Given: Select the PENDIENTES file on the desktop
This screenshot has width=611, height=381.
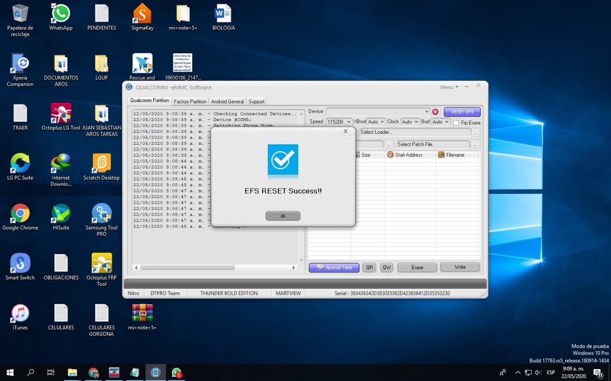Looking at the screenshot, I should click(x=102, y=18).
